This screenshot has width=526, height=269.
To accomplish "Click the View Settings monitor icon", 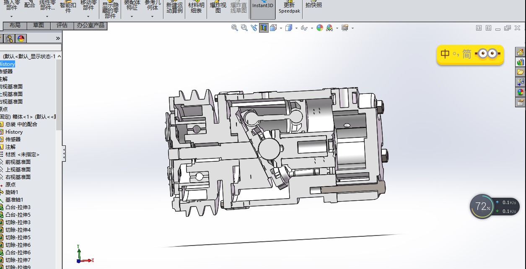I will [345, 28].
